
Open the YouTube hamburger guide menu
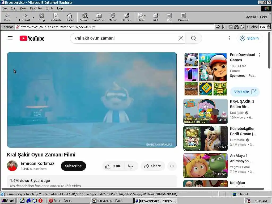pyautogui.click(x=10, y=38)
